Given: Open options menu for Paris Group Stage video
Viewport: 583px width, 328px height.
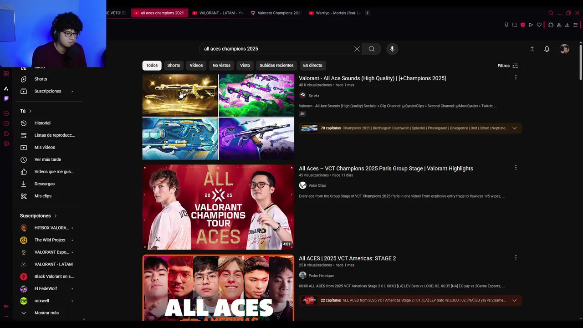Looking at the screenshot, I should point(516,168).
